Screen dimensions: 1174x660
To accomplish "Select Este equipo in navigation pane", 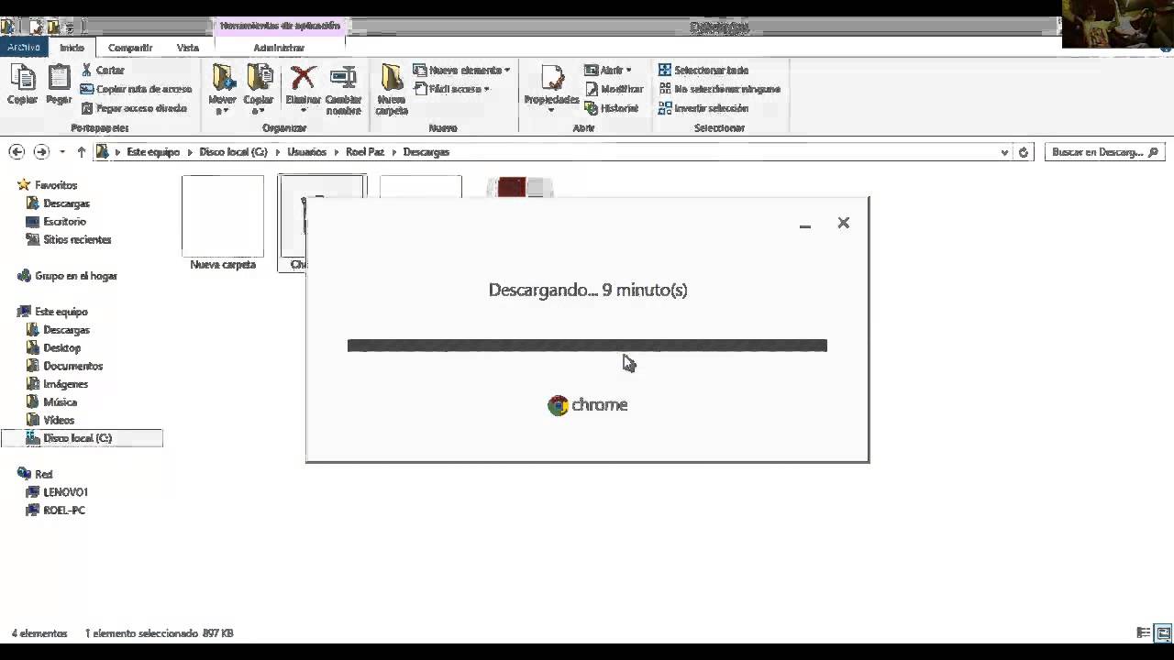I will (x=61, y=312).
